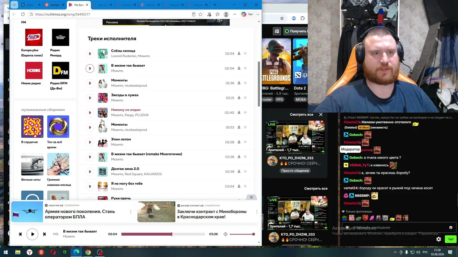Play the track Никому не отдам
The image size is (458, 257).
point(90,112)
